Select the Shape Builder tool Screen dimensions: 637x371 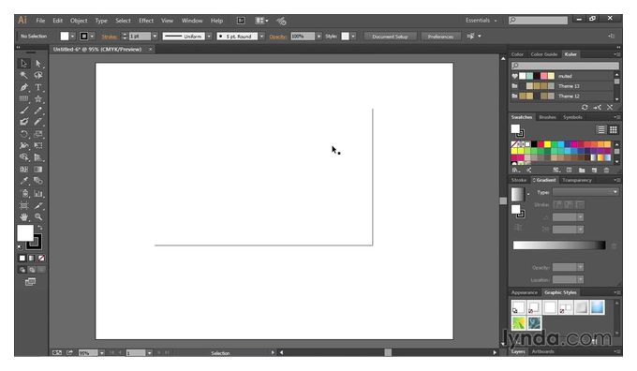tap(24, 157)
